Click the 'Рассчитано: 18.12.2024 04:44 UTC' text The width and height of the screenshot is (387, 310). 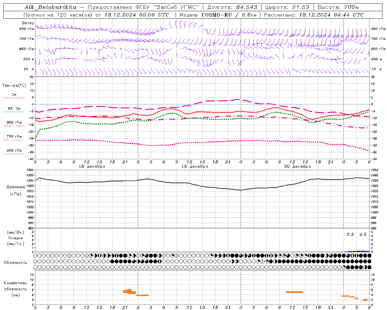pyautogui.click(x=314, y=15)
